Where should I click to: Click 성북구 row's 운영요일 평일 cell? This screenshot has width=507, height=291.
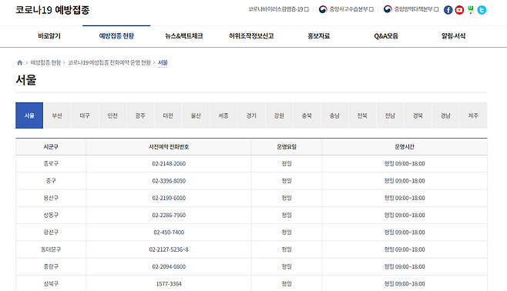tap(287, 283)
